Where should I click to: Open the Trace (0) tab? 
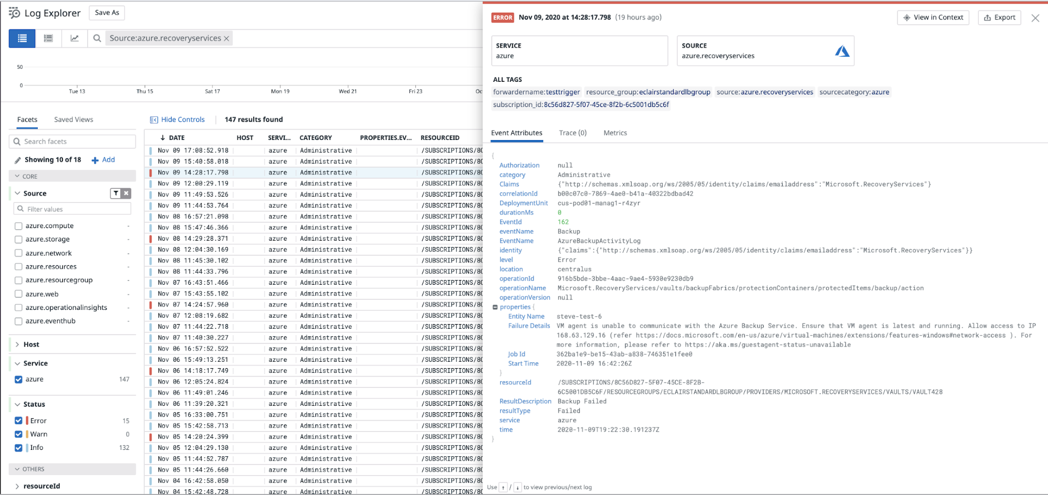pos(572,133)
